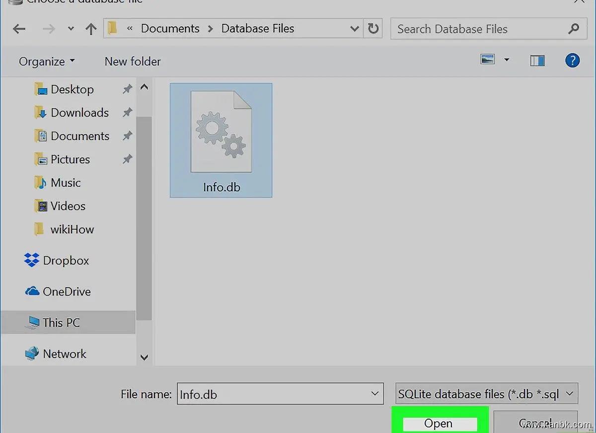Open the SQLite file type filter dropdown
The width and height of the screenshot is (596, 433).
tap(569, 394)
